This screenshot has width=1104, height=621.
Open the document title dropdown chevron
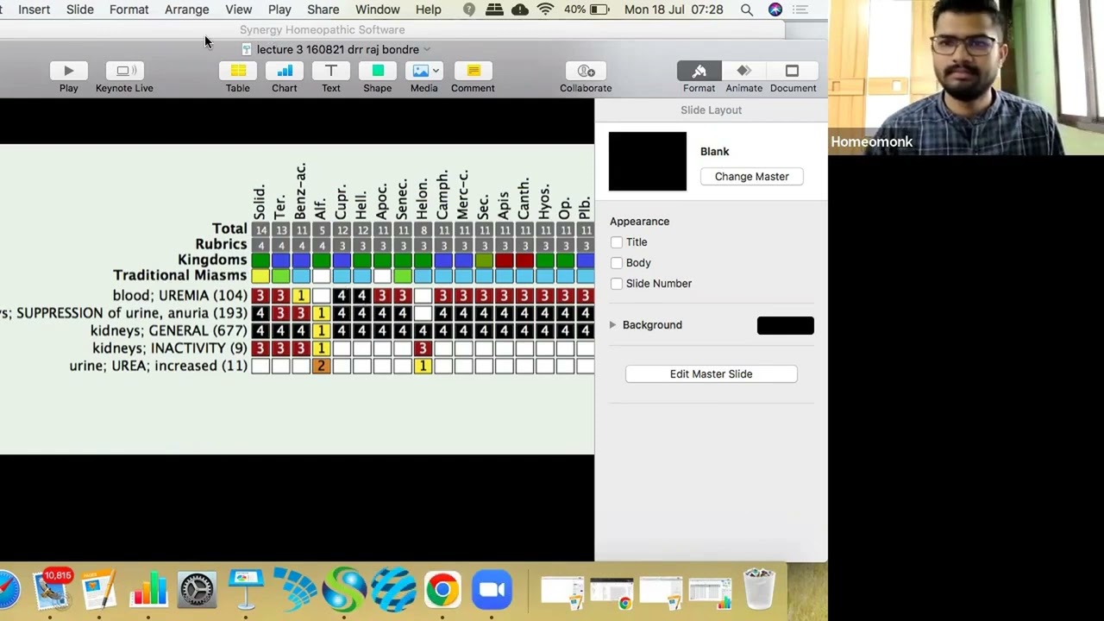[x=427, y=50]
